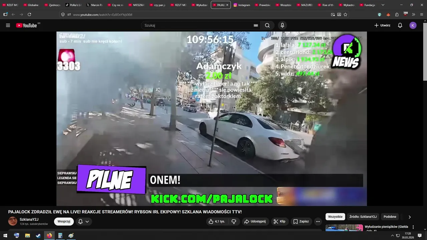The height and width of the screenshot is (240, 427).
Task: Show more toolbar tools chevron
Action: pos(413,15)
